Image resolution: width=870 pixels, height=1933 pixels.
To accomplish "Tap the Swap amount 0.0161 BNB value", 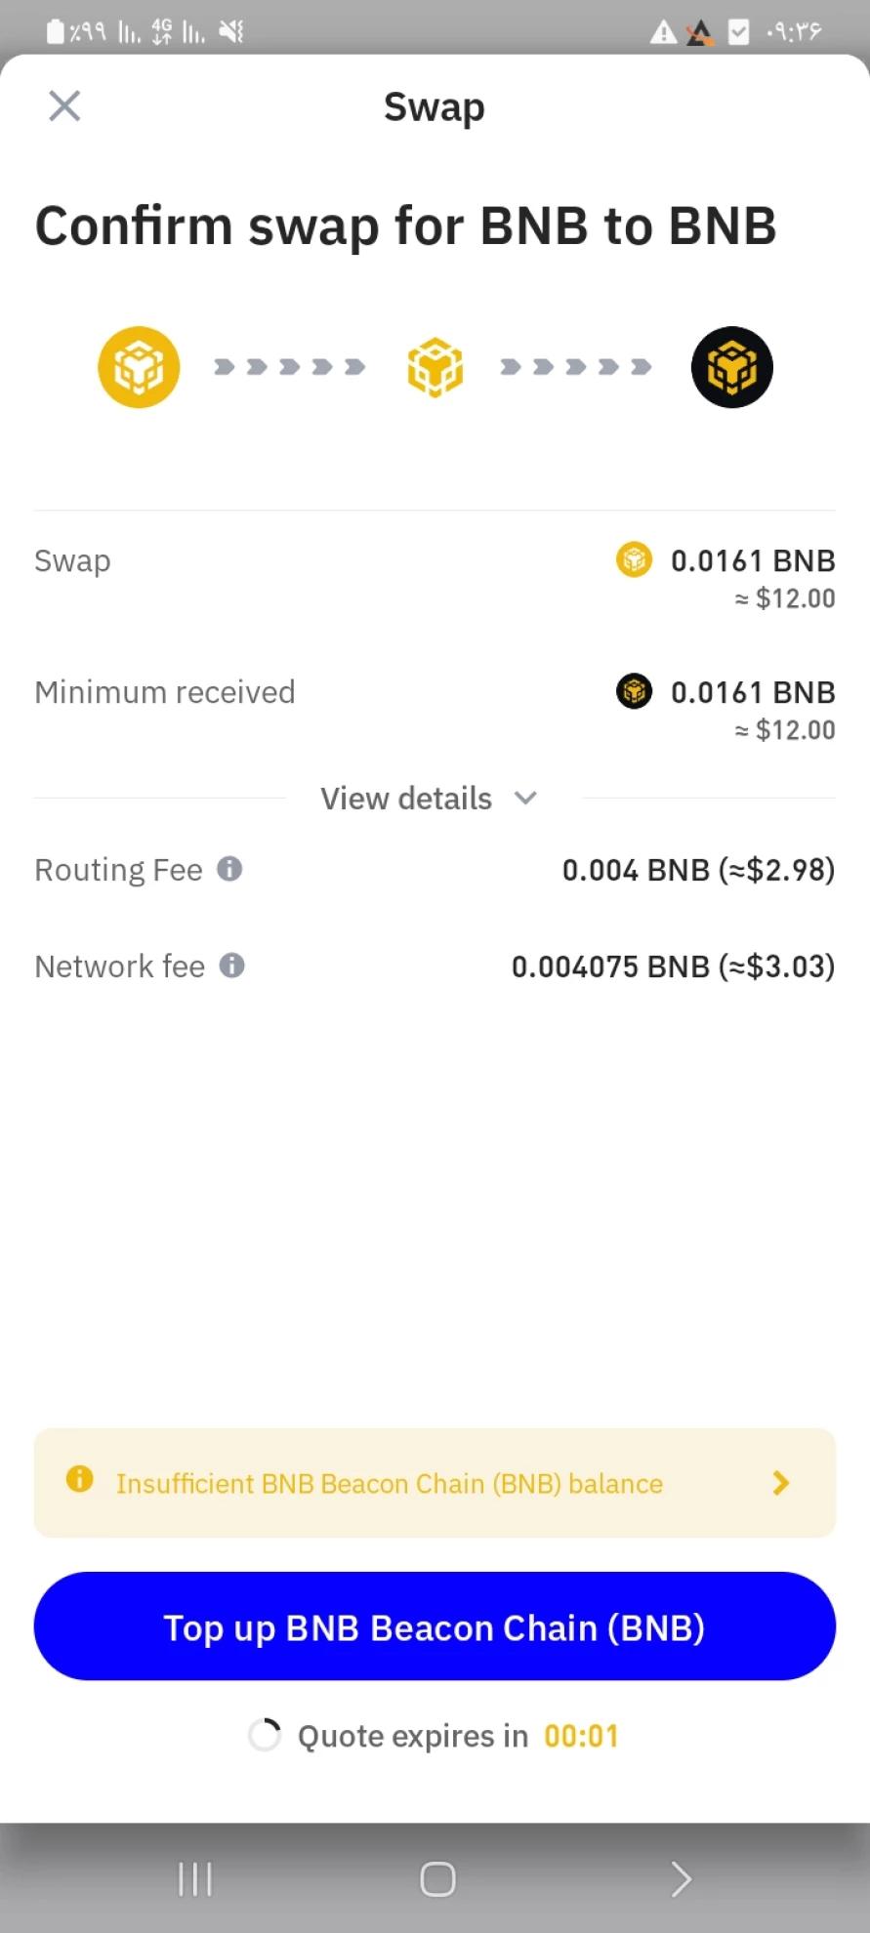I will click(752, 561).
